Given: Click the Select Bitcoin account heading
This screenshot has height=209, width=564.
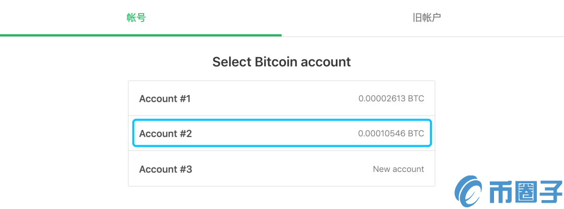Looking at the screenshot, I should tap(281, 62).
